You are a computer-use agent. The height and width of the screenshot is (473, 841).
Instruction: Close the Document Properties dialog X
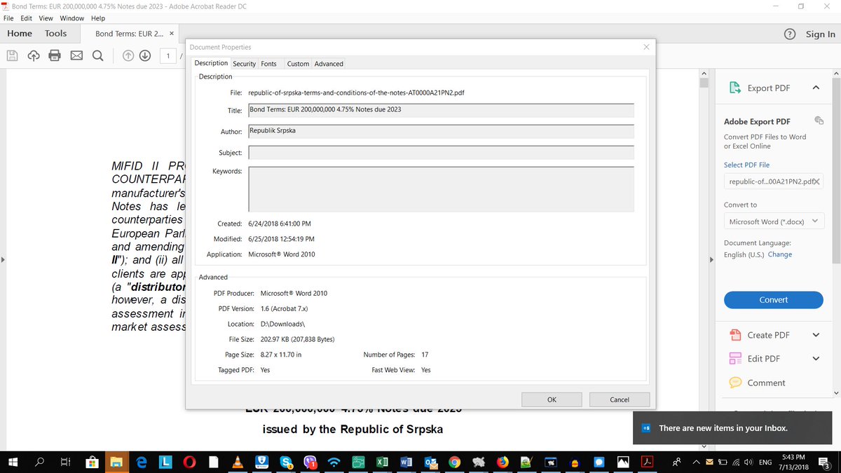tap(646, 47)
